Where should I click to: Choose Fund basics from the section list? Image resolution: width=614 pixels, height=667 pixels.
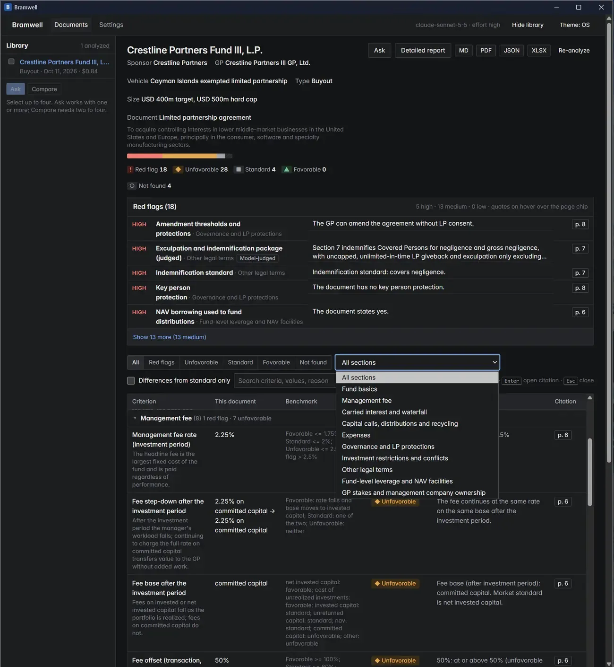(418, 389)
